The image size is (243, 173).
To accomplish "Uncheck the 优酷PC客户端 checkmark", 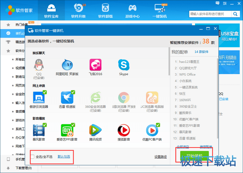I will point(158,125).
